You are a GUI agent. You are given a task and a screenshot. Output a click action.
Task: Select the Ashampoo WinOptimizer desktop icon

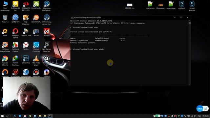[x=47, y=6]
